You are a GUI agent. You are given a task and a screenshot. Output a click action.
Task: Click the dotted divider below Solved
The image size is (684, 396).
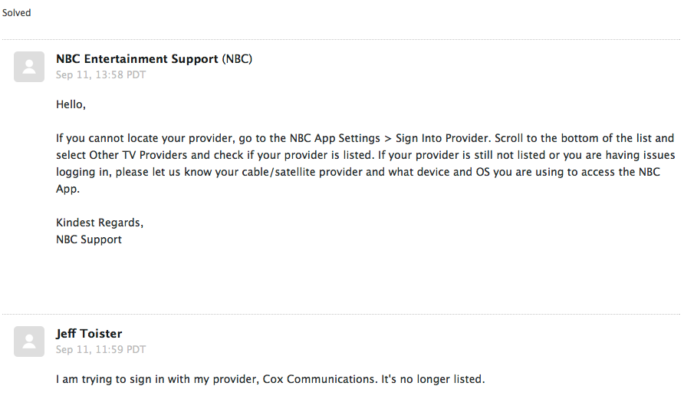coord(341,40)
